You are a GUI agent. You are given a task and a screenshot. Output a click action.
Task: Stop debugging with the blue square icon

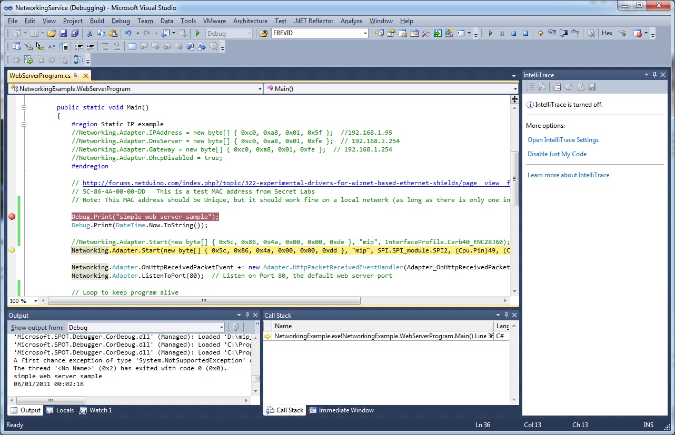coord(513,33)
